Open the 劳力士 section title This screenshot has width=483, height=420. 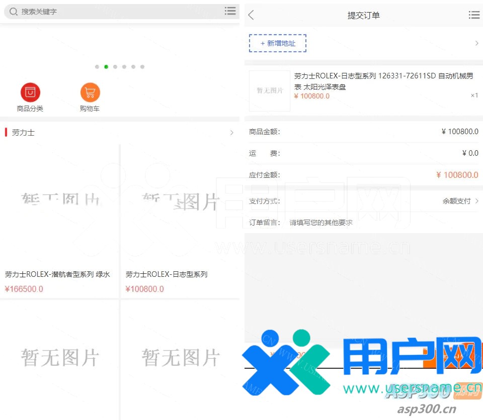coord(23,133)
